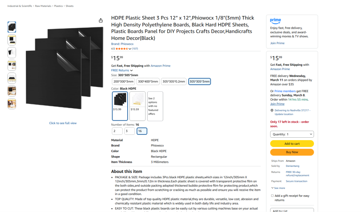Open the Phiowocx brand link
Screen dimensions: 361x212
click(x=119, y=44)
